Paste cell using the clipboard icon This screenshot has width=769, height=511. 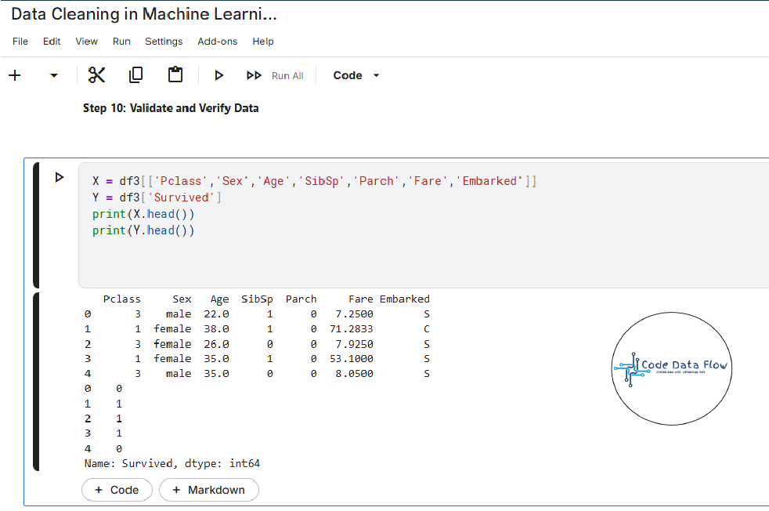coord(175,75)
